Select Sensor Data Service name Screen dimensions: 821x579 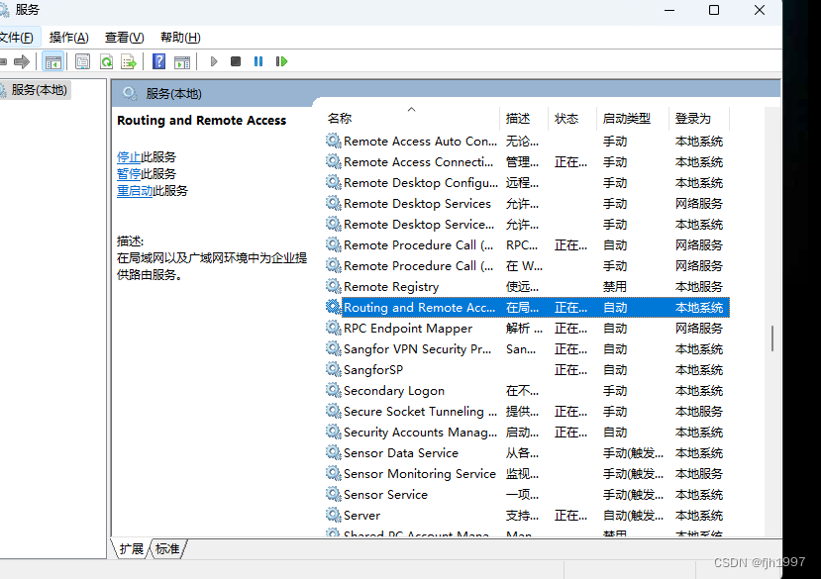[401, 453]
